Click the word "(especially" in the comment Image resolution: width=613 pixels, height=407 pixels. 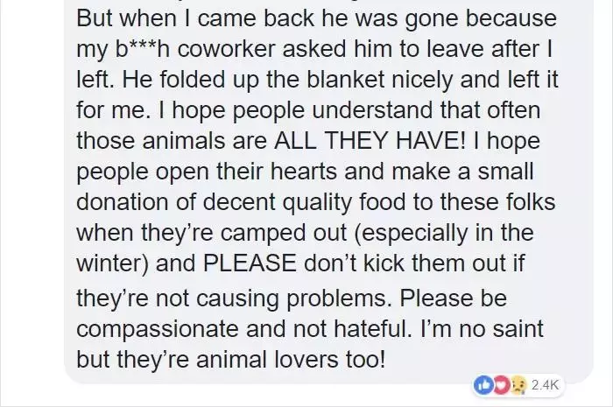pyautogui.click(x=412, y=233)
